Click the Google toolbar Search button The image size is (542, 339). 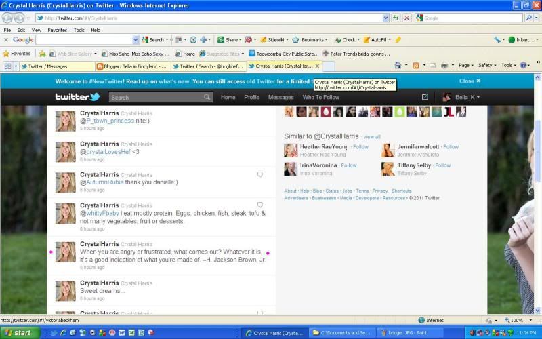point(154,40)
